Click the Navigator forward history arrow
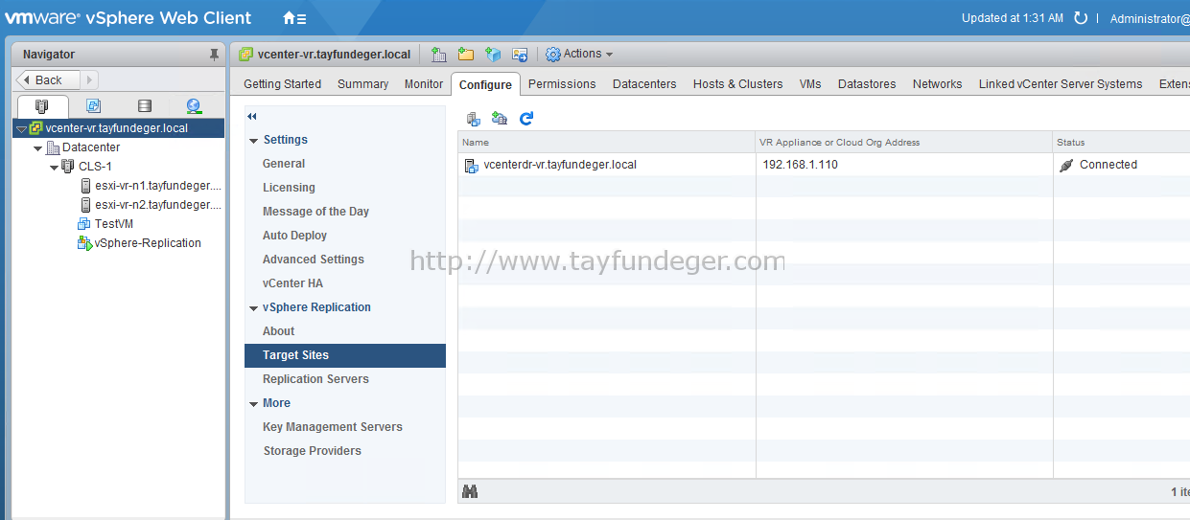The image size is (1190, 520). (x=89, y=80)
